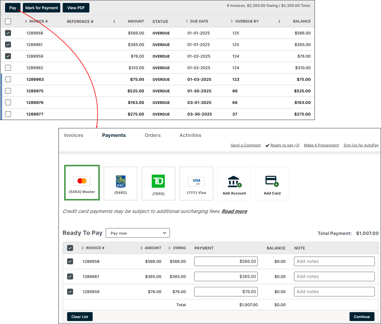Open the surcharge Read more link
Image resolution: width=381 pixels, height=324 pixels.
(x=234, y=211)
